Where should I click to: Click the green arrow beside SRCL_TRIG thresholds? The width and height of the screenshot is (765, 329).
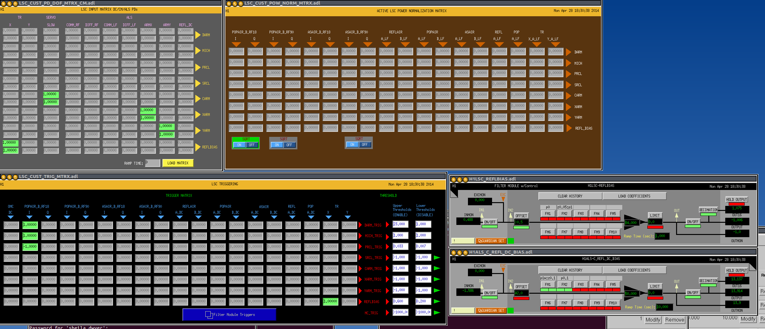(437, 257)
